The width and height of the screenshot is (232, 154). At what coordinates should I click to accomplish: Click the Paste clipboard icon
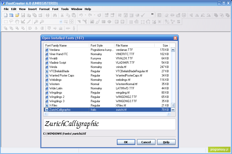click(74, 15)
